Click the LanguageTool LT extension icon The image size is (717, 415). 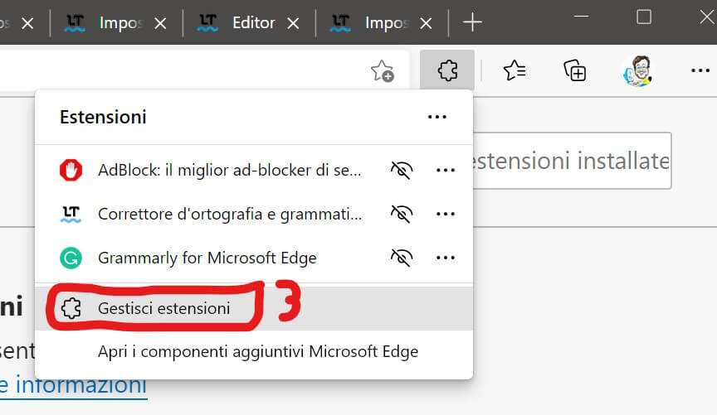[x=71, y=215]
